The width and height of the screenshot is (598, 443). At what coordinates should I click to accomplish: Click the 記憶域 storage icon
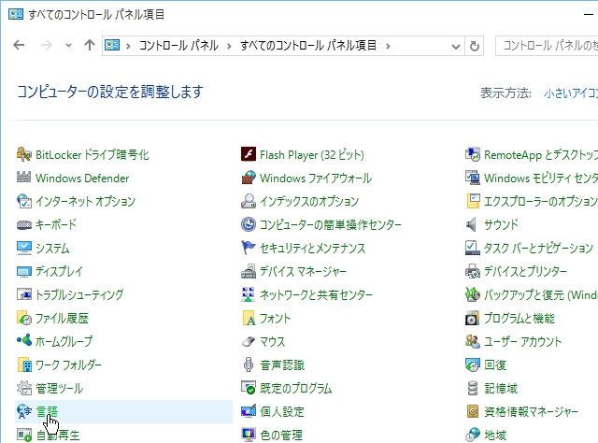pyautogui.click(x=472, y=388)
